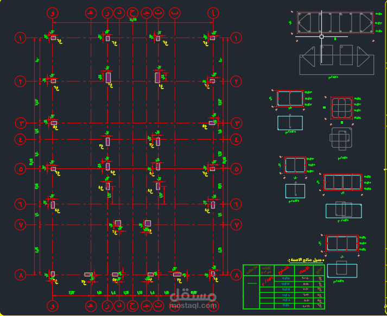The height and width of the screenshot is (316, 387).
Task: Select the column at axes ٢ and ز
Action: (108, 78)
